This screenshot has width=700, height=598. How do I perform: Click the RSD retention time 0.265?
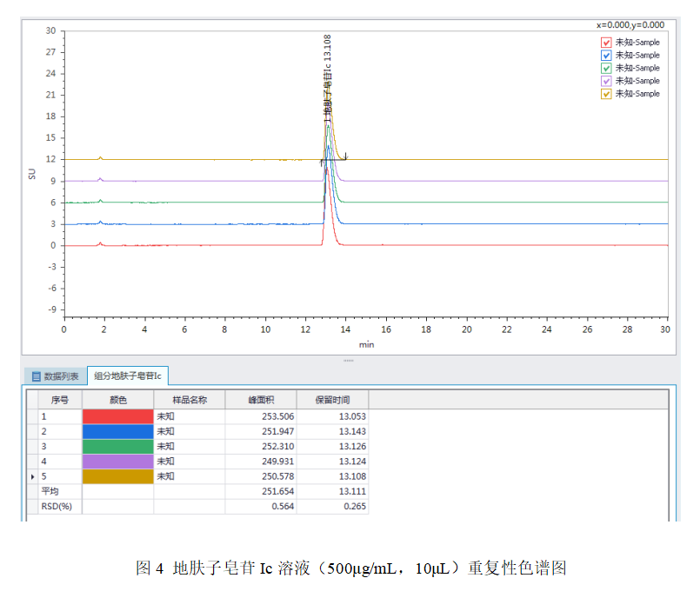click(x=355, y=507)
